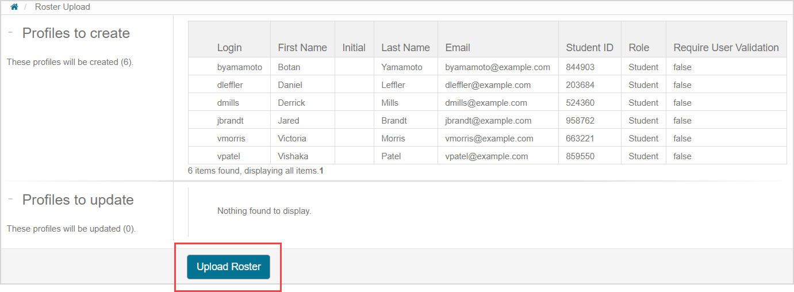Click page number 1 in pagination

point(321,171)
